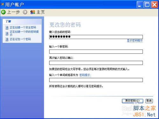Click the 取消 cancel button

pos(149,101)
